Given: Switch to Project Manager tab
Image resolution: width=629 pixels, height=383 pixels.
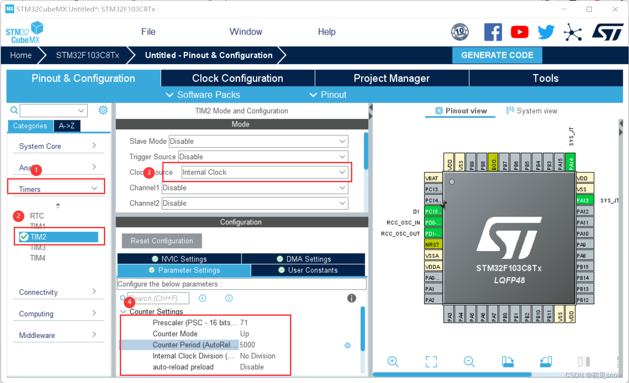Looking at the screenshot, I should coord(392,78).
